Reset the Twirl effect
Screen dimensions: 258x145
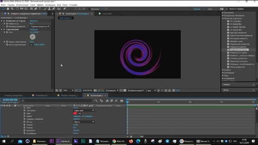(x=33, y=29)
